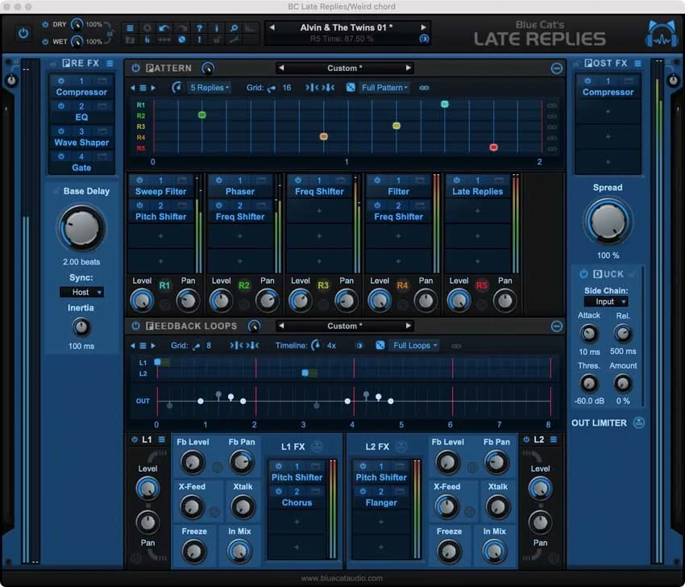Click the magnifier zoom icon in the toolbar
The width and height of the screenshot is (685, 587).
tap(235, 27)
